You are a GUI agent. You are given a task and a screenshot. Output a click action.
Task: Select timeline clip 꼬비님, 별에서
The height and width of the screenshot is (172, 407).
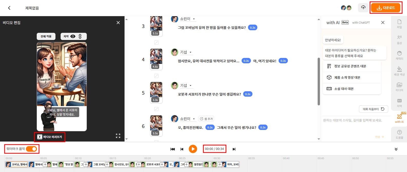17,165
